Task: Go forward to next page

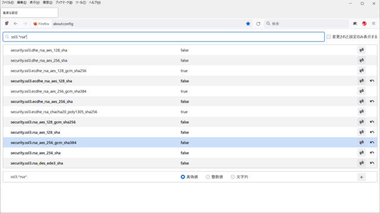Action: (25, 24)
